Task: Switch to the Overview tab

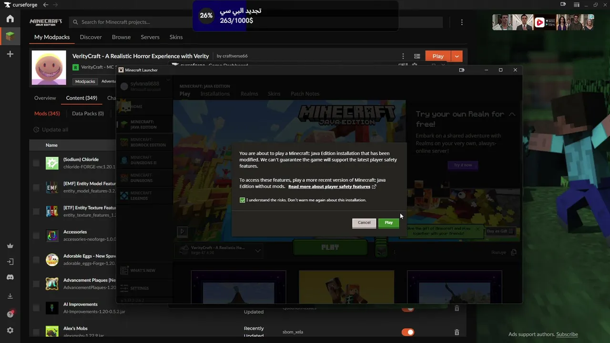Action: point(45,98)
